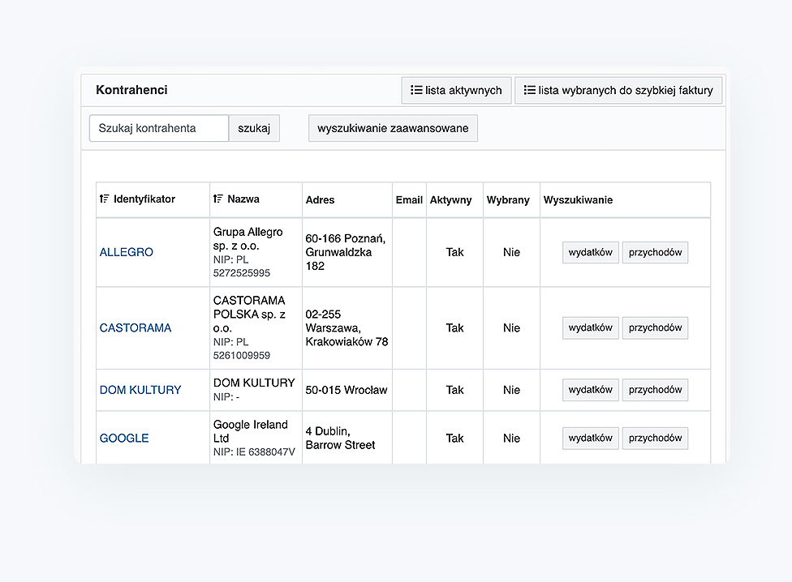The image size is (792, 582).
Task: Click the Adres column header
Action: [320, 199]
